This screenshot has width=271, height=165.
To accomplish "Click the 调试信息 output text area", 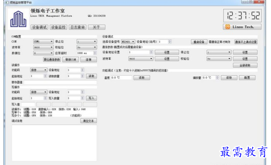I will pos(54,143).
